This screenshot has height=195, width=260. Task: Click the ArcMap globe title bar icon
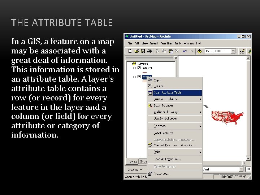click(x=127, y=36)
